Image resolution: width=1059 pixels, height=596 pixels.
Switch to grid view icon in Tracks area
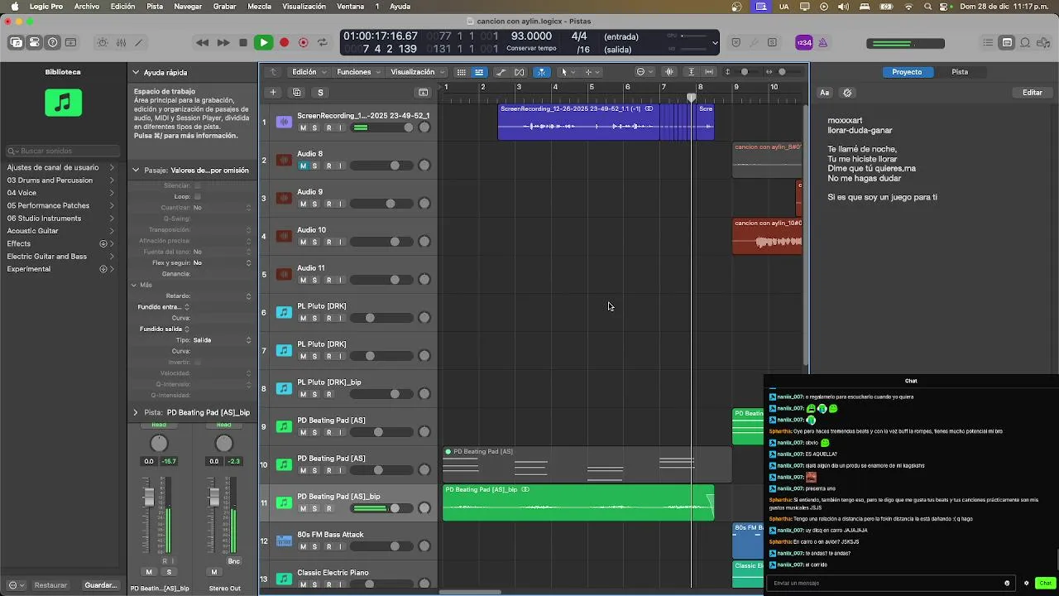[x=462, y=72]
